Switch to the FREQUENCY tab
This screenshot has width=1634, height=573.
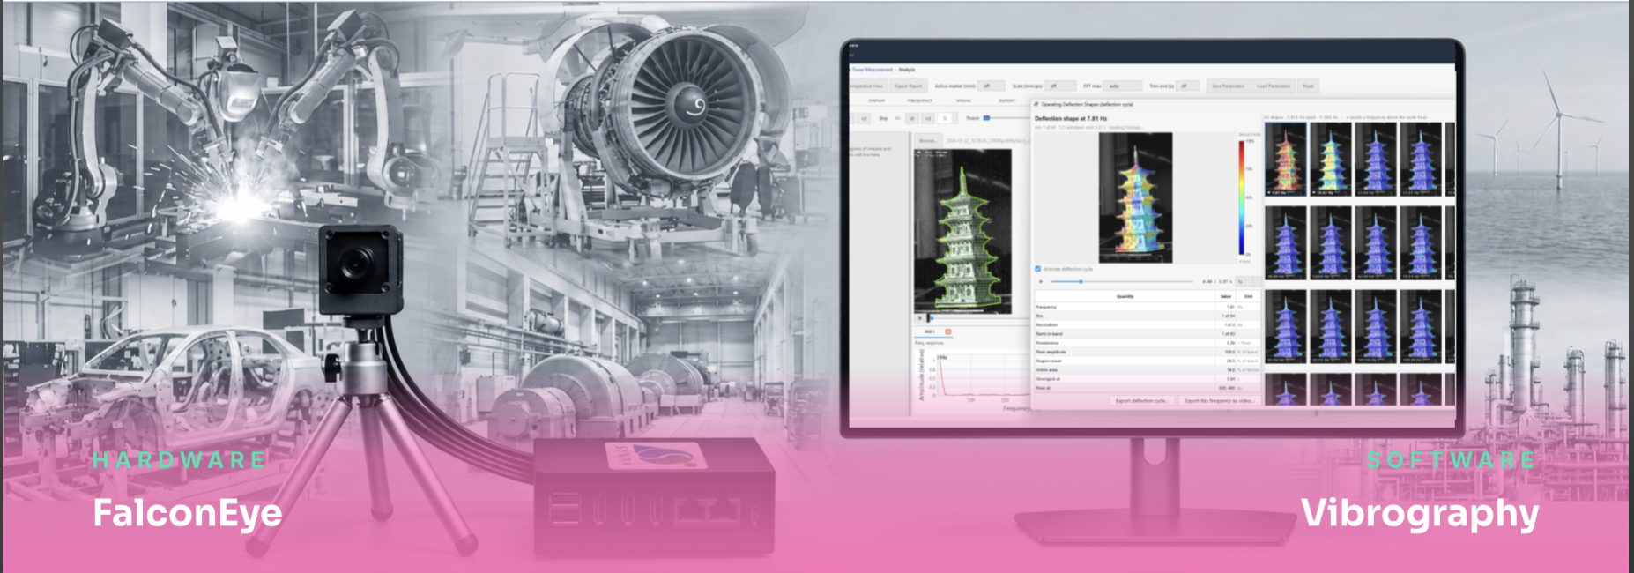pyautogui.click(x=920, y=100)
